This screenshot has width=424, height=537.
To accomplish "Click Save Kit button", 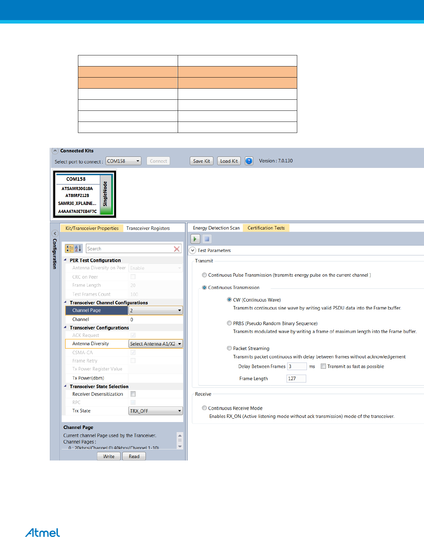I will click(202, 161).
